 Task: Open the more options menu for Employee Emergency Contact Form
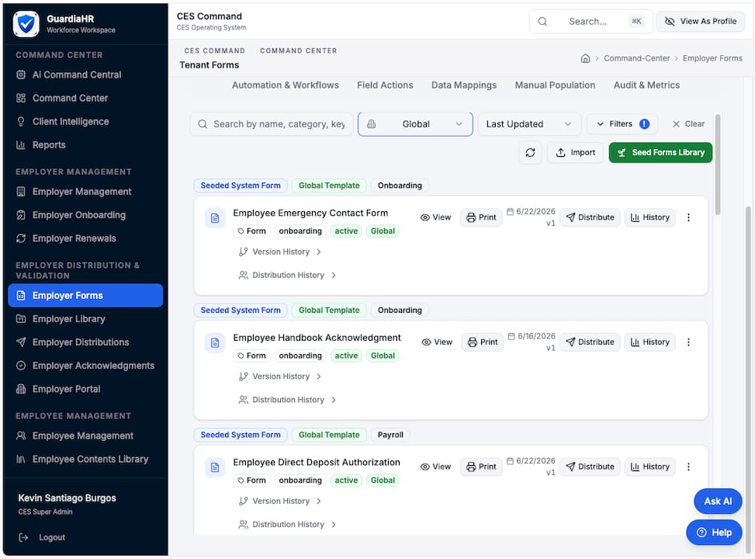688,217
